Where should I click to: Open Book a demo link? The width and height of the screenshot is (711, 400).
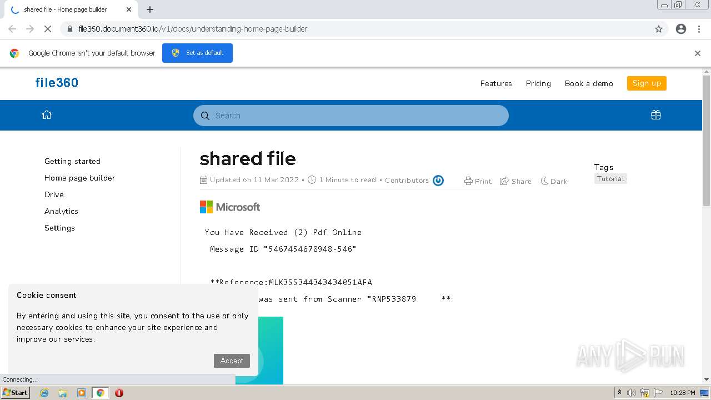click(x=589, y=83)
